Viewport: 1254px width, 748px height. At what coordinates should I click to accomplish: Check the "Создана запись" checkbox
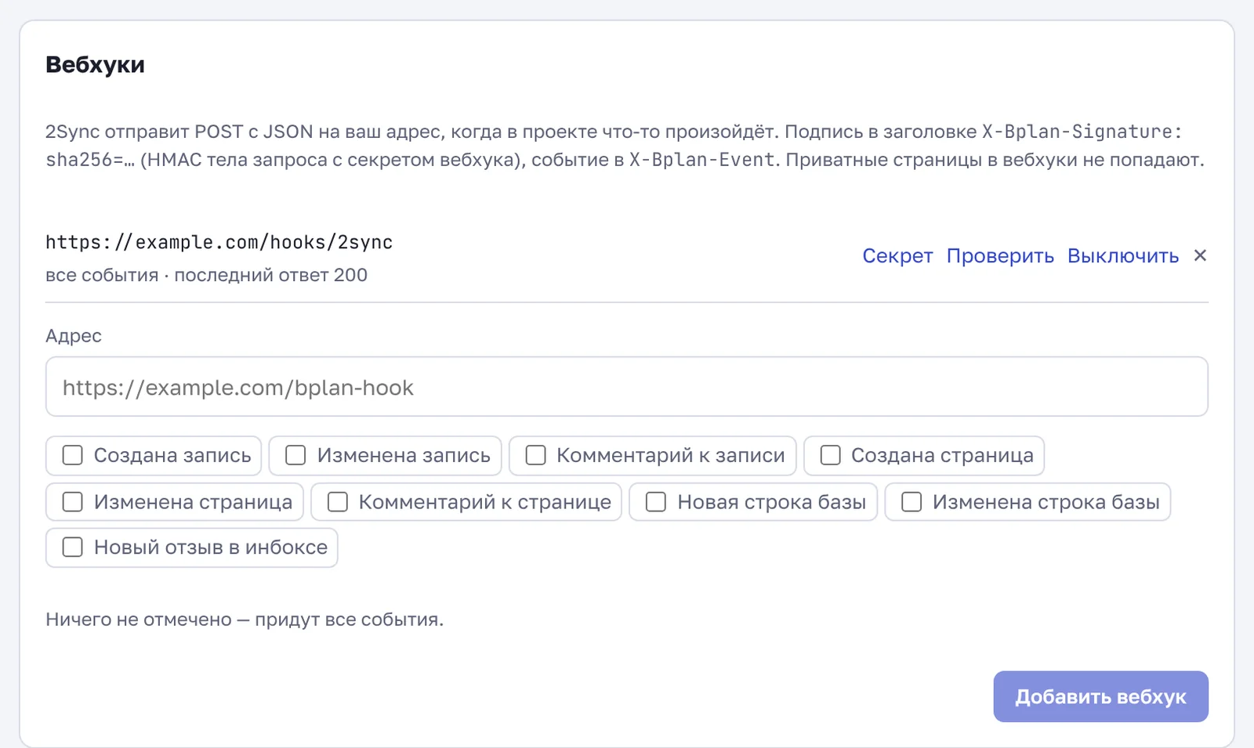[72, 455]
